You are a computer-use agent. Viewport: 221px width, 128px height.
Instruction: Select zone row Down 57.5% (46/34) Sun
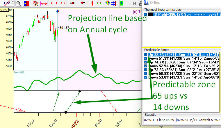pyautogui.click(x=184, y=66)
